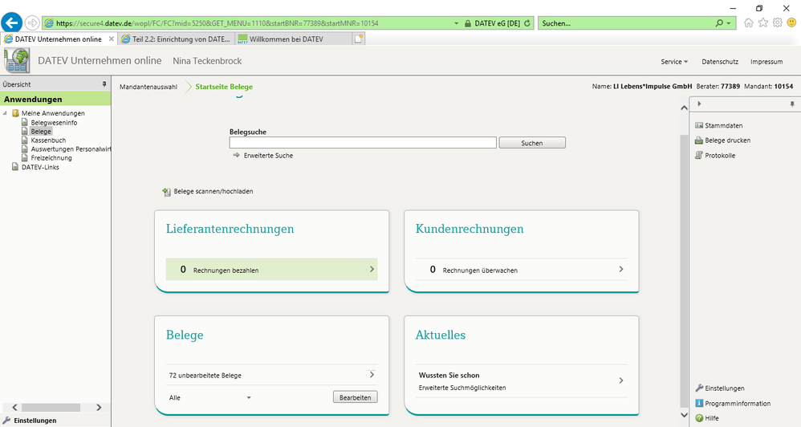The width and height of the screenshot is (801, 427).
Task: Click the Meine Anwendungen folder icon
Action: click(16, 113)
